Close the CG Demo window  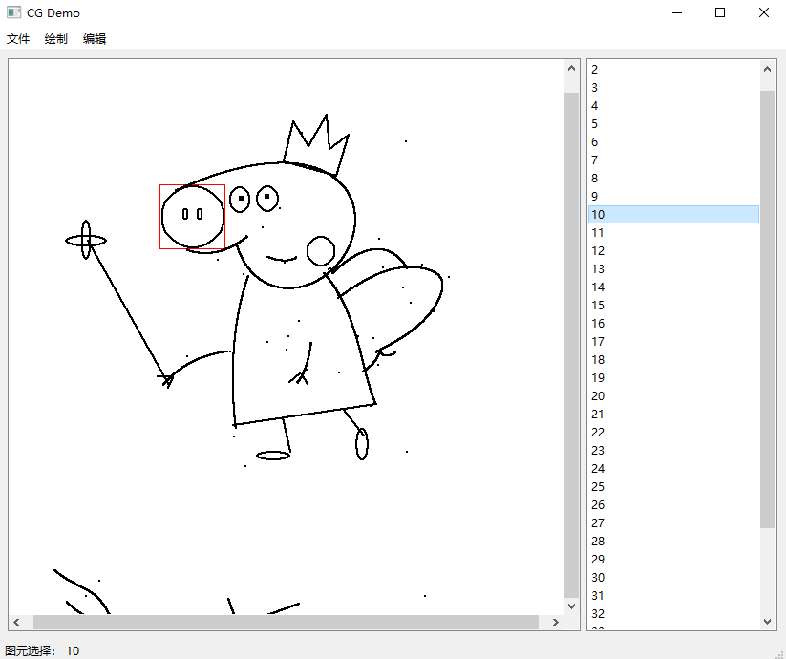pos(763,12)
